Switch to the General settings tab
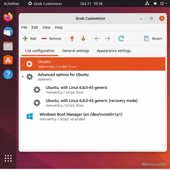Screen dimensions: 170x170 76,51
